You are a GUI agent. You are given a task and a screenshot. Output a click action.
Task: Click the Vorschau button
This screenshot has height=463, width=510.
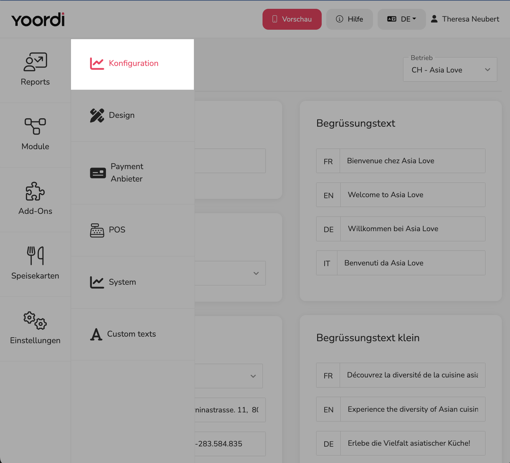(x=292, y=19)
